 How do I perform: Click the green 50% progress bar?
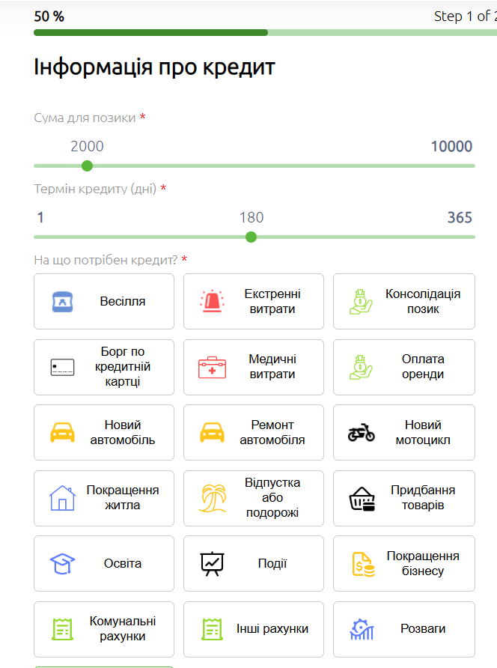(x=150, y=33)
